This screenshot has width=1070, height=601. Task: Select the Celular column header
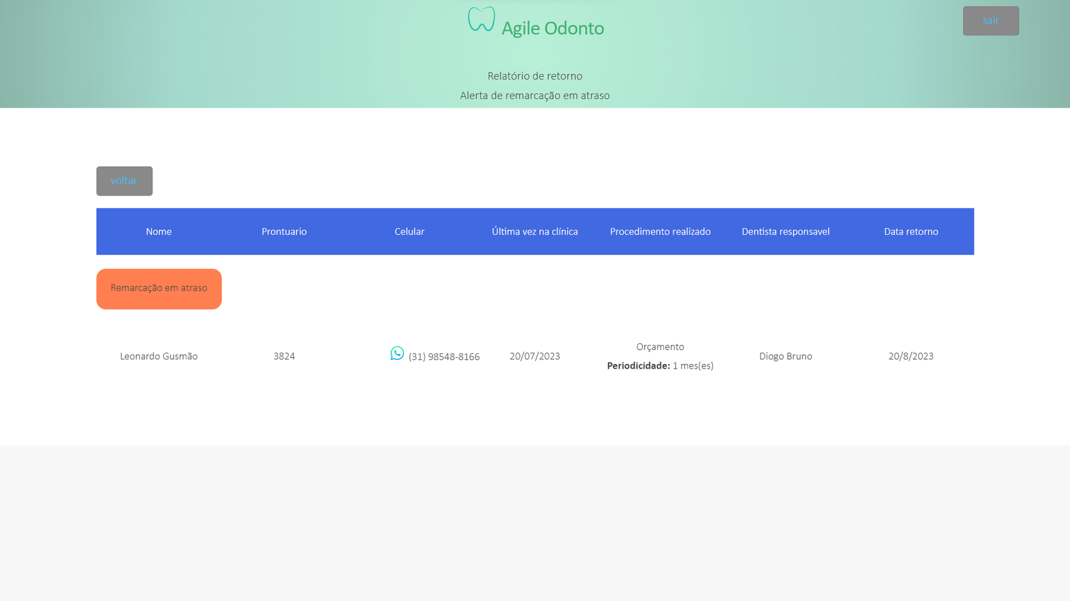click(409, 232)
